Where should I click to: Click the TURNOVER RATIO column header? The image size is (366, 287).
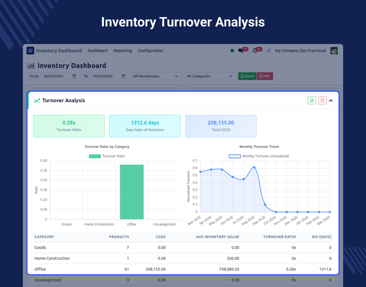[279, 237]
